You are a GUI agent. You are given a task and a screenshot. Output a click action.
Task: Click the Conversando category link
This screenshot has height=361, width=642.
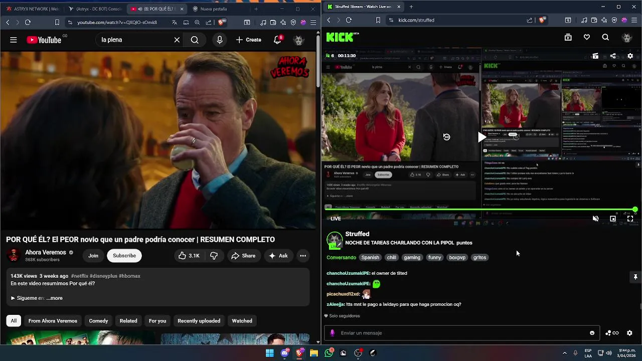point(341,257)
